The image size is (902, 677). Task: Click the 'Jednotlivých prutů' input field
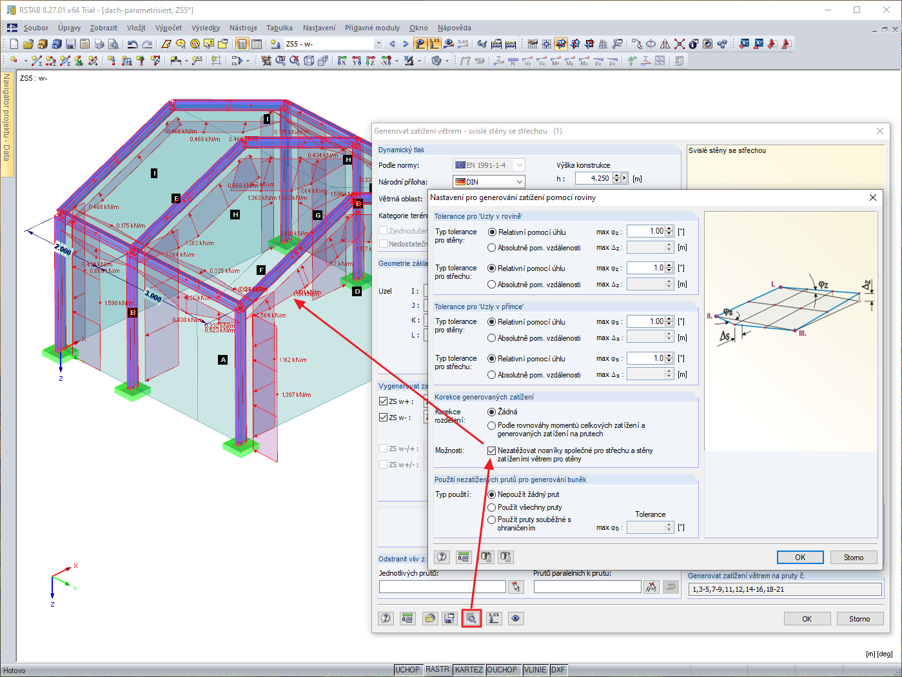[x=442, y=587]
